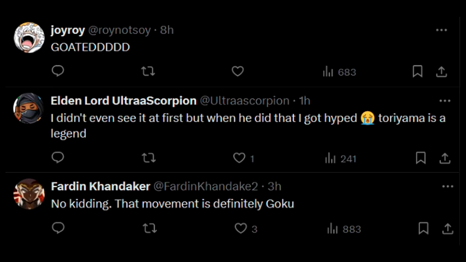This screenshot has width=466, height=262.
Task: Open more options on joyroy's tweet
Action: pos(441,30)
